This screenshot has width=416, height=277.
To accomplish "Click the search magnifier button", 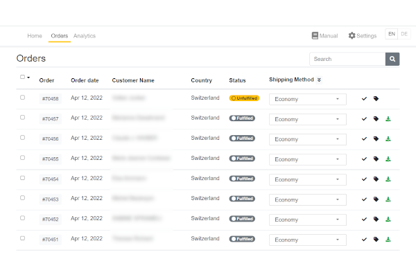I will [392, 59].
